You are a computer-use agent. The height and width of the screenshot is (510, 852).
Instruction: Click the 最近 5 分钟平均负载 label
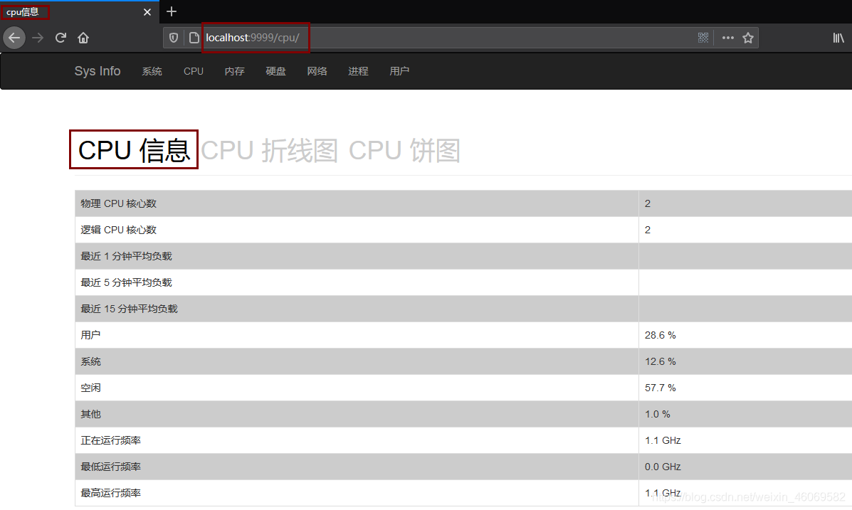126,282
